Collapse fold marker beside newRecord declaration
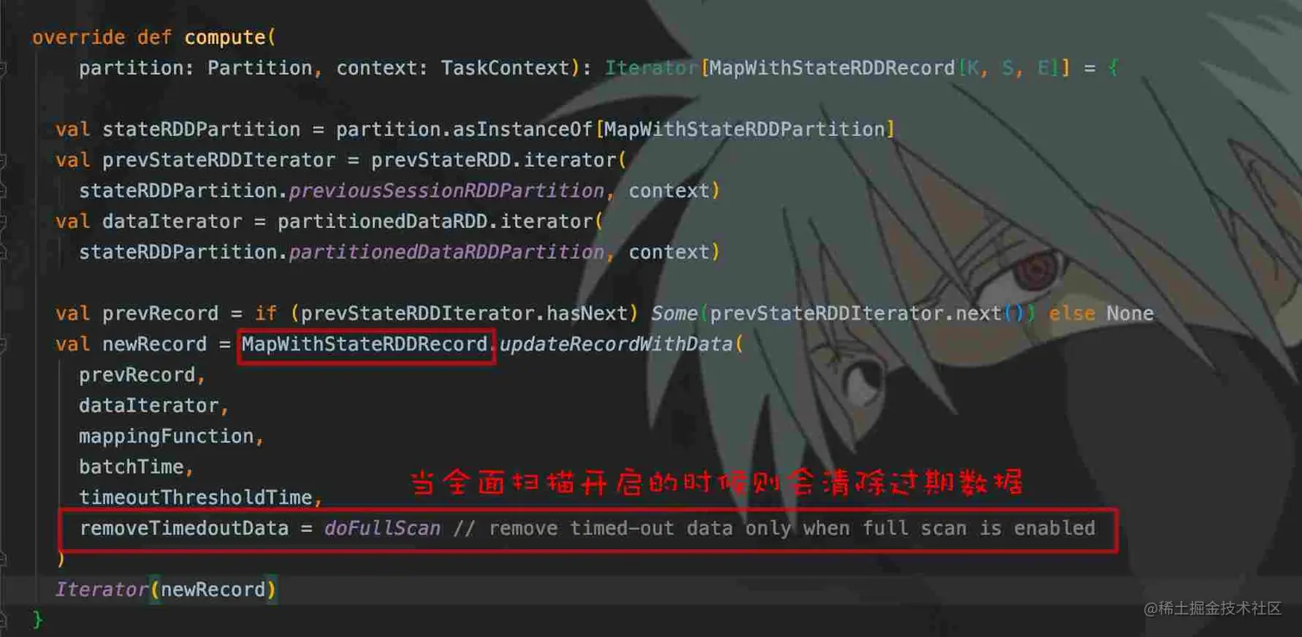 3,344
